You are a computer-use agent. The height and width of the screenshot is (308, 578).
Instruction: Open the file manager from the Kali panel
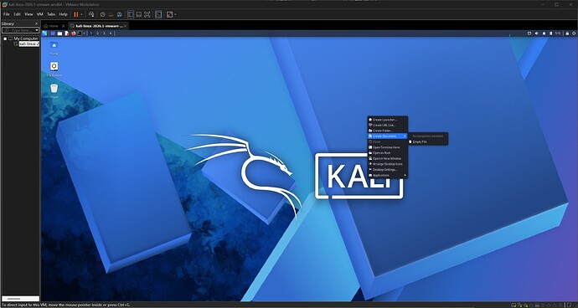tap(59, 33)
